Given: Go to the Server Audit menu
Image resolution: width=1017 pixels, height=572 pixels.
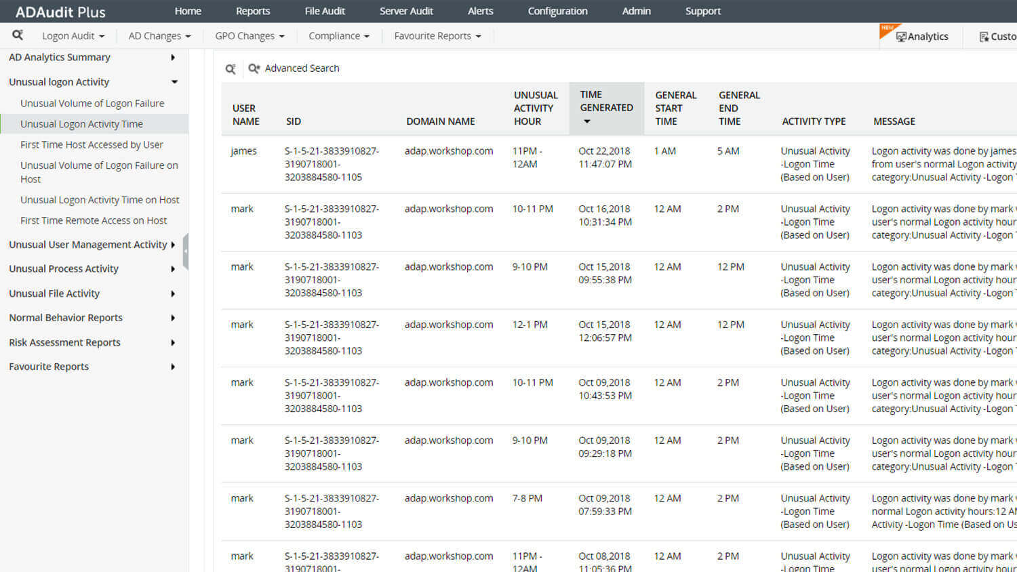Looking at the screenshot, I should [406, 11].
